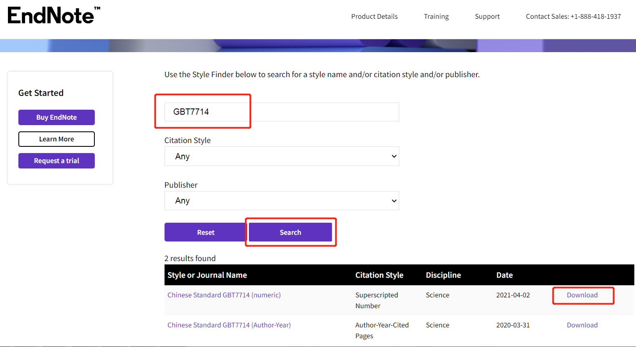Download the GBT7714 (numeric) style
The width and height of the screenshot is (636, 347).
pyautogui.click(x=582, y=295)
